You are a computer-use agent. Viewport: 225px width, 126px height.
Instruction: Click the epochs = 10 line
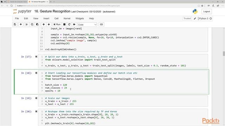(53, 91)
